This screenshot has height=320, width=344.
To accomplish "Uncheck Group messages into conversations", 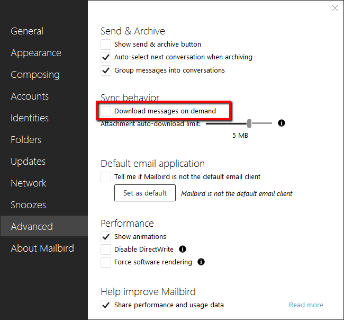I will click(106, 70).
